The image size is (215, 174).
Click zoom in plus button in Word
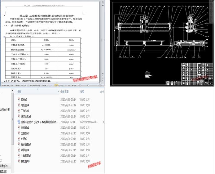[x=100, y=86]
